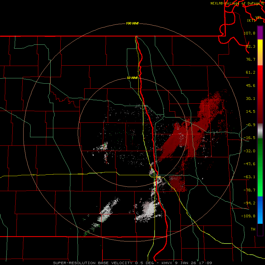
Task: Click the purple segment of color bar
Action: (260, 33)
